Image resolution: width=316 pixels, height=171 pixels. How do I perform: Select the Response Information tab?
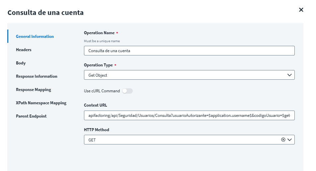click(37, 76)
